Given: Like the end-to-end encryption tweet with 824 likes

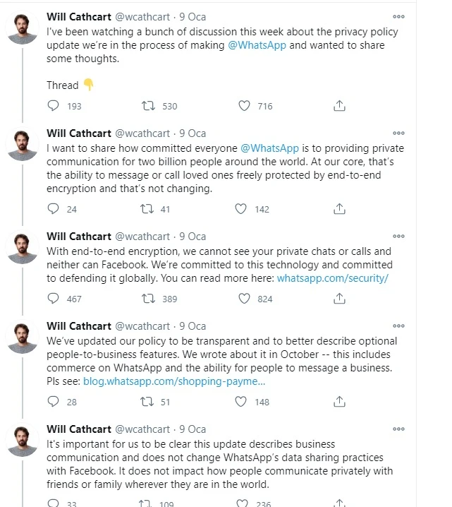Looking at the screenshot, I should (245, 299).
